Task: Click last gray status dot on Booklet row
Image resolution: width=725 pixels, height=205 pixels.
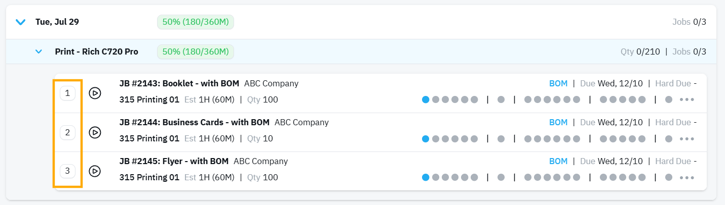Action: click(x=669, y=99)
